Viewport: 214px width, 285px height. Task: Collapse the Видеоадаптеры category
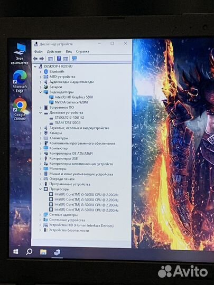[x=40, y=92]
